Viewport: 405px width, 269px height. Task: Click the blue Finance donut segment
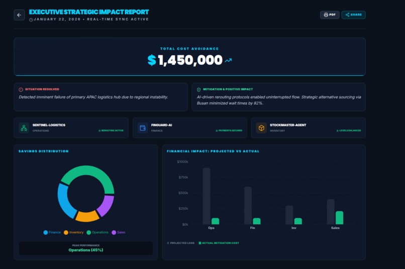(x=64, y=201)
